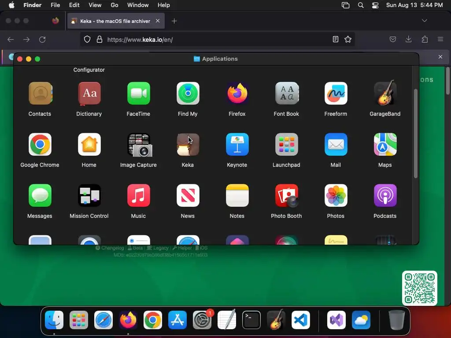Open the Notes app icon
This screenshot has height=338, width=451.
(237, 196)
